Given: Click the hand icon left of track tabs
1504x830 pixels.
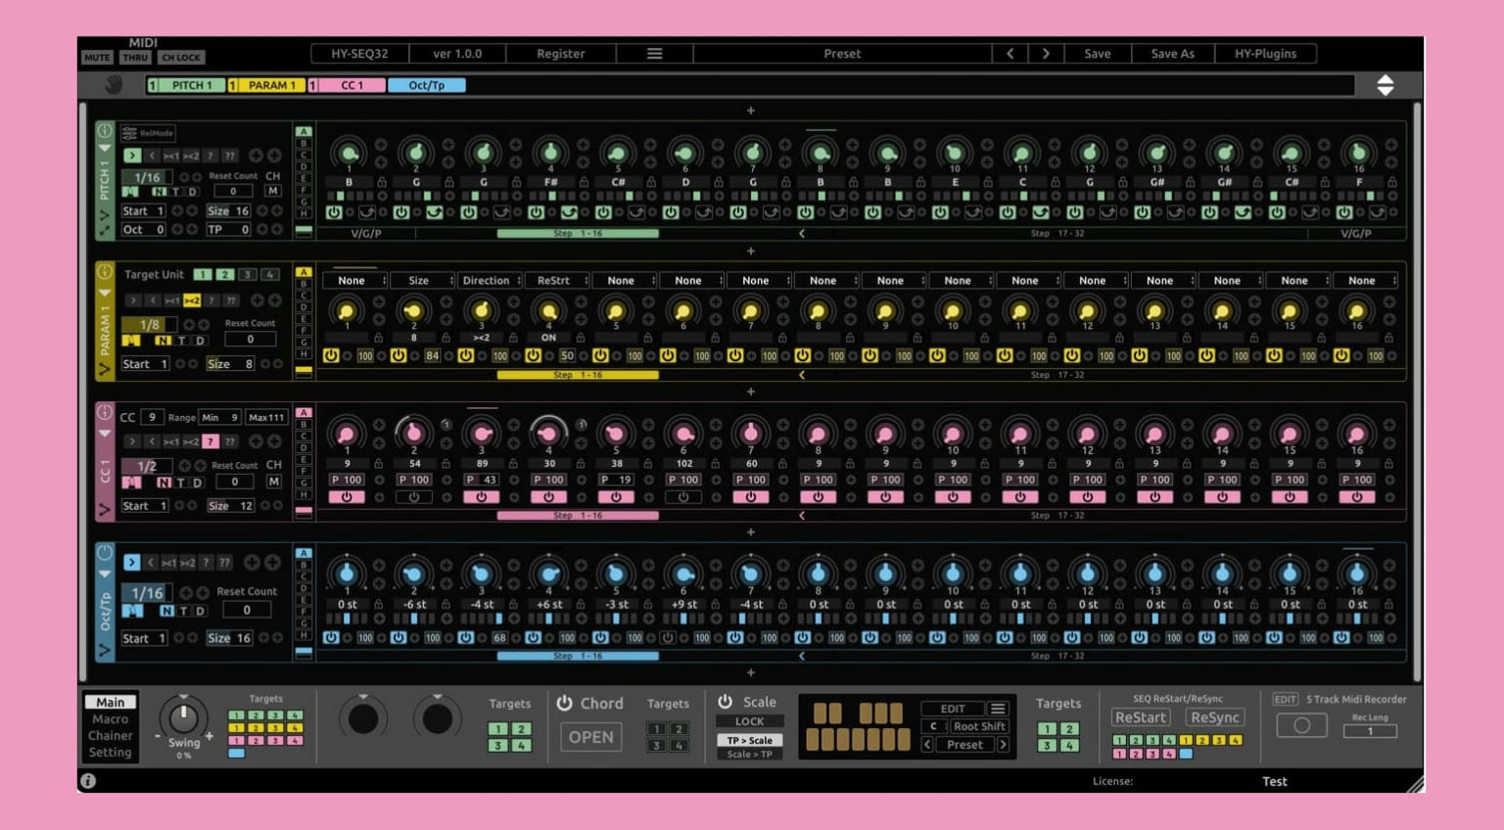Looking at the screenshot, I should click(114, 85).
